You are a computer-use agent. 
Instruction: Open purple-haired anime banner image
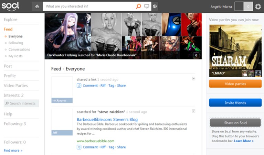[x=68, y=36]
